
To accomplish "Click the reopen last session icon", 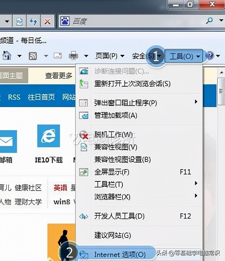I will (x=83, y=84).
